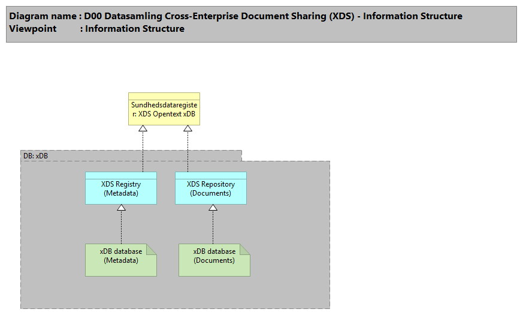
Task: Click folded corner of xDB database (Documents)
Action: click(245, 248)
